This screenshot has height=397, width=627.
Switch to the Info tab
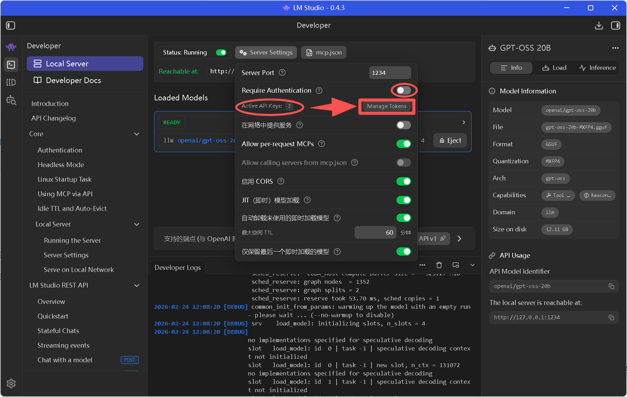tap(511, 68)
